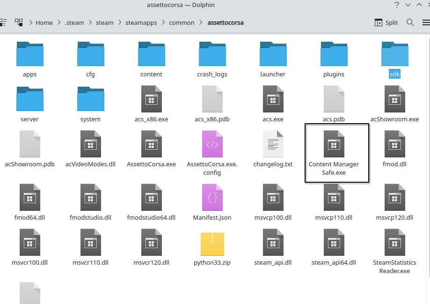Open the Search magnifier icon
Viewport: 430px width, 304px height.
point(410,22)
